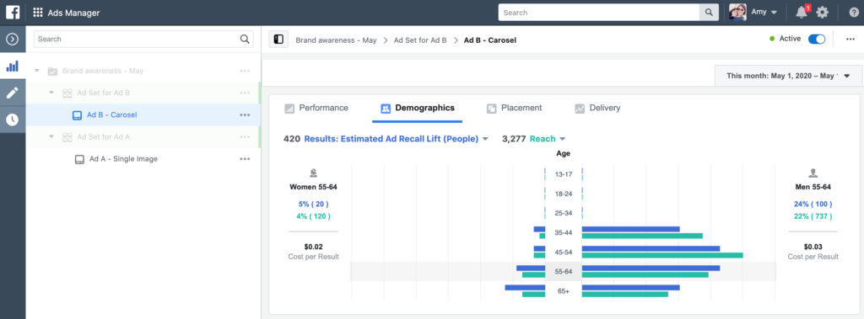Collapse the Brand awareness - May campaign
864x319 pixels.
37,71
